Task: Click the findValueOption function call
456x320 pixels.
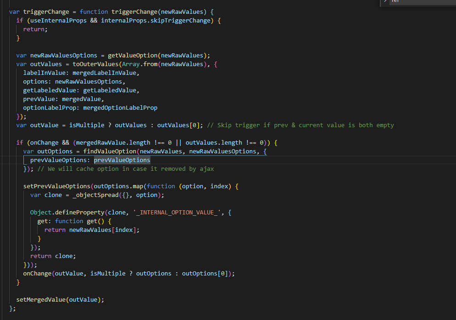Action: [x=110, y=152]
